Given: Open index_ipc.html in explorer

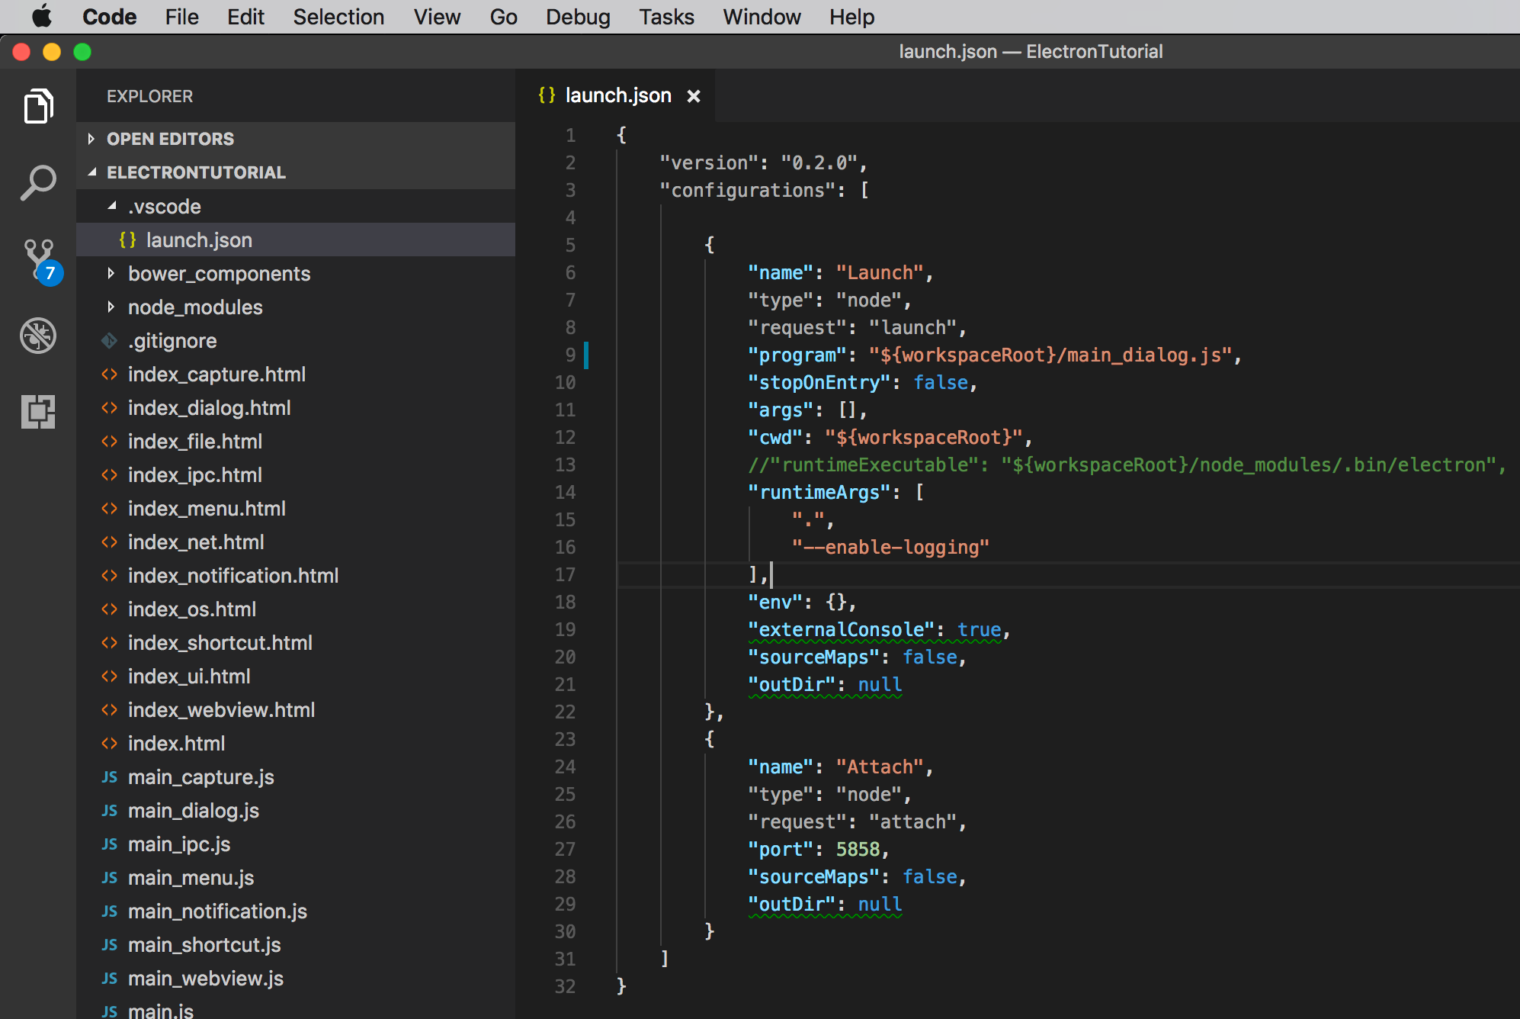Looking at the screenshot, I should click(296, 475).
